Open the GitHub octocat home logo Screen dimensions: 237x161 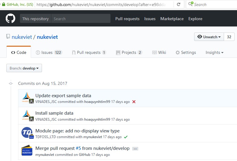tap(11, 18)
